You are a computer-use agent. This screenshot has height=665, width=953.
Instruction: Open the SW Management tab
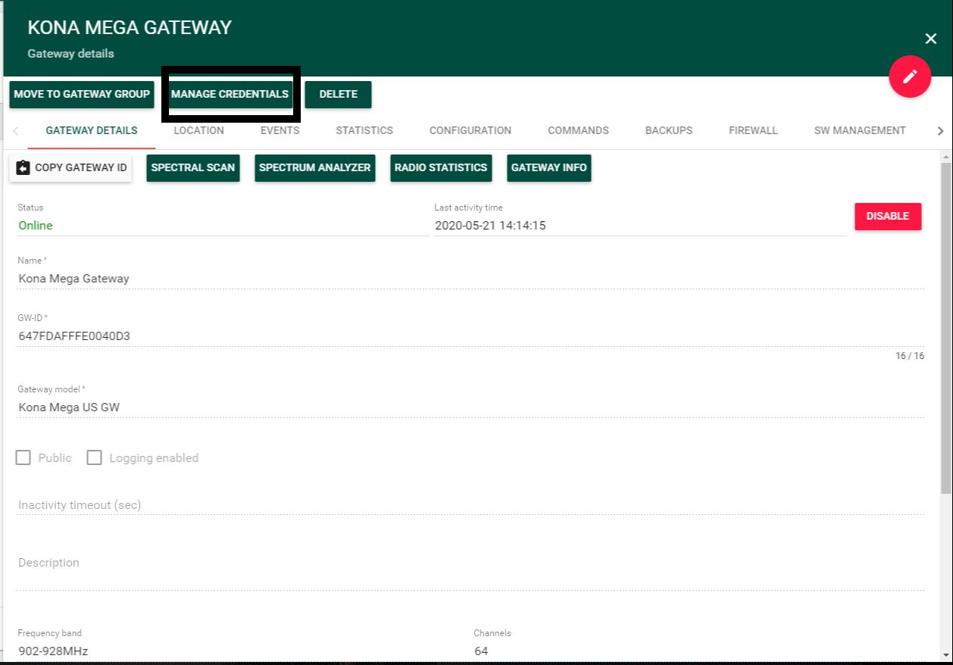click(x=859, y=130)
